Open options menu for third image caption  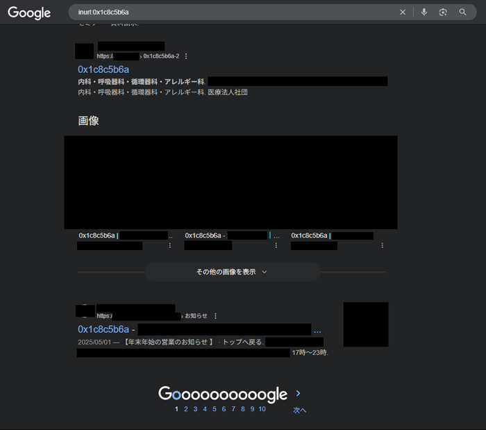(x=382, y=245)
